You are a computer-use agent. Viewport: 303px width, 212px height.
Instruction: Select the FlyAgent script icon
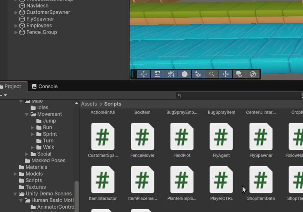(x=221, y=137)
